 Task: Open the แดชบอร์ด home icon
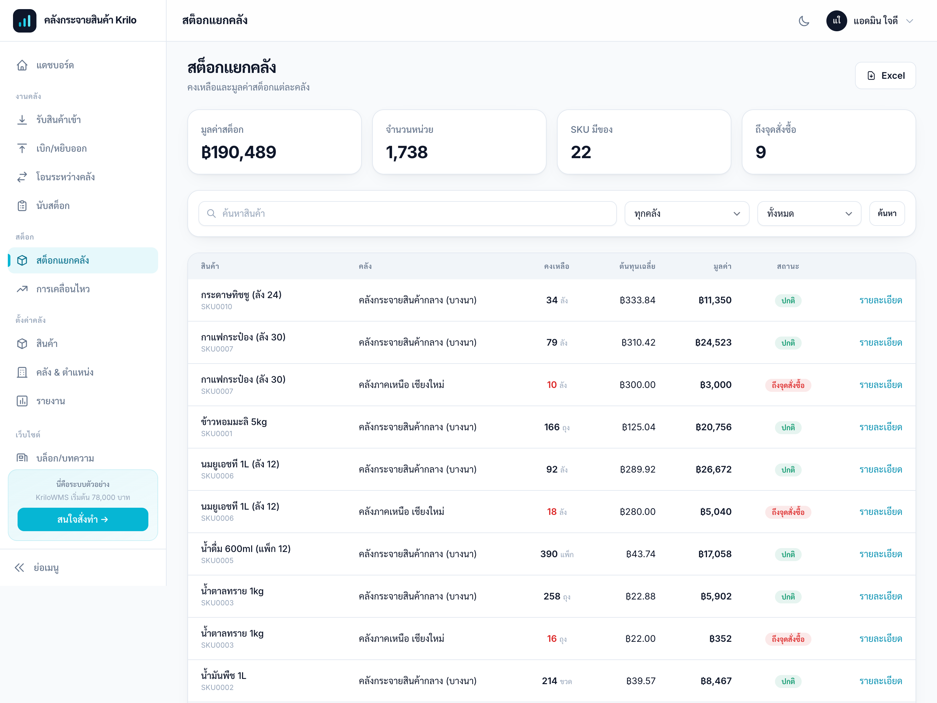pos(22,65)
